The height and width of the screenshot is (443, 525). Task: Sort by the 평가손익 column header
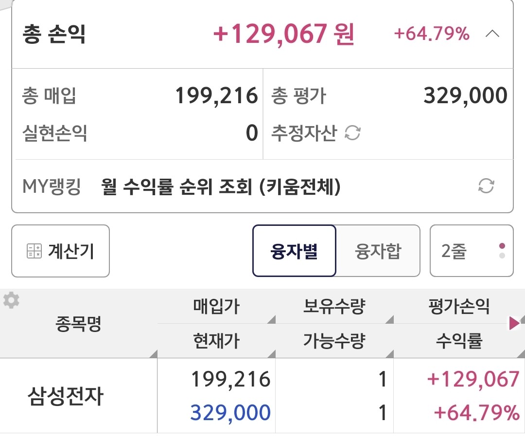[x=459, y=306]
